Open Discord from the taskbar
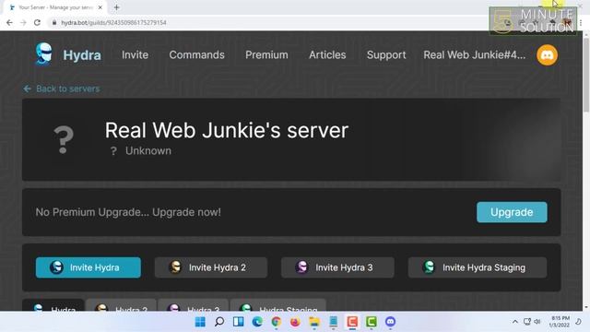The image size is (590, 332). 390,322
